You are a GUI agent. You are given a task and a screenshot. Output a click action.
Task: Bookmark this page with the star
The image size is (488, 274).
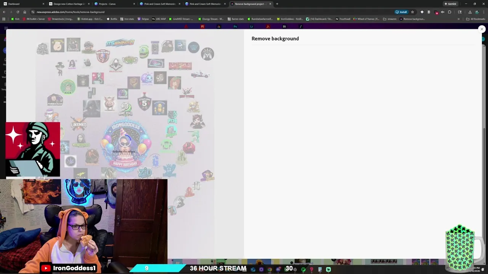(x=413, y=12)
